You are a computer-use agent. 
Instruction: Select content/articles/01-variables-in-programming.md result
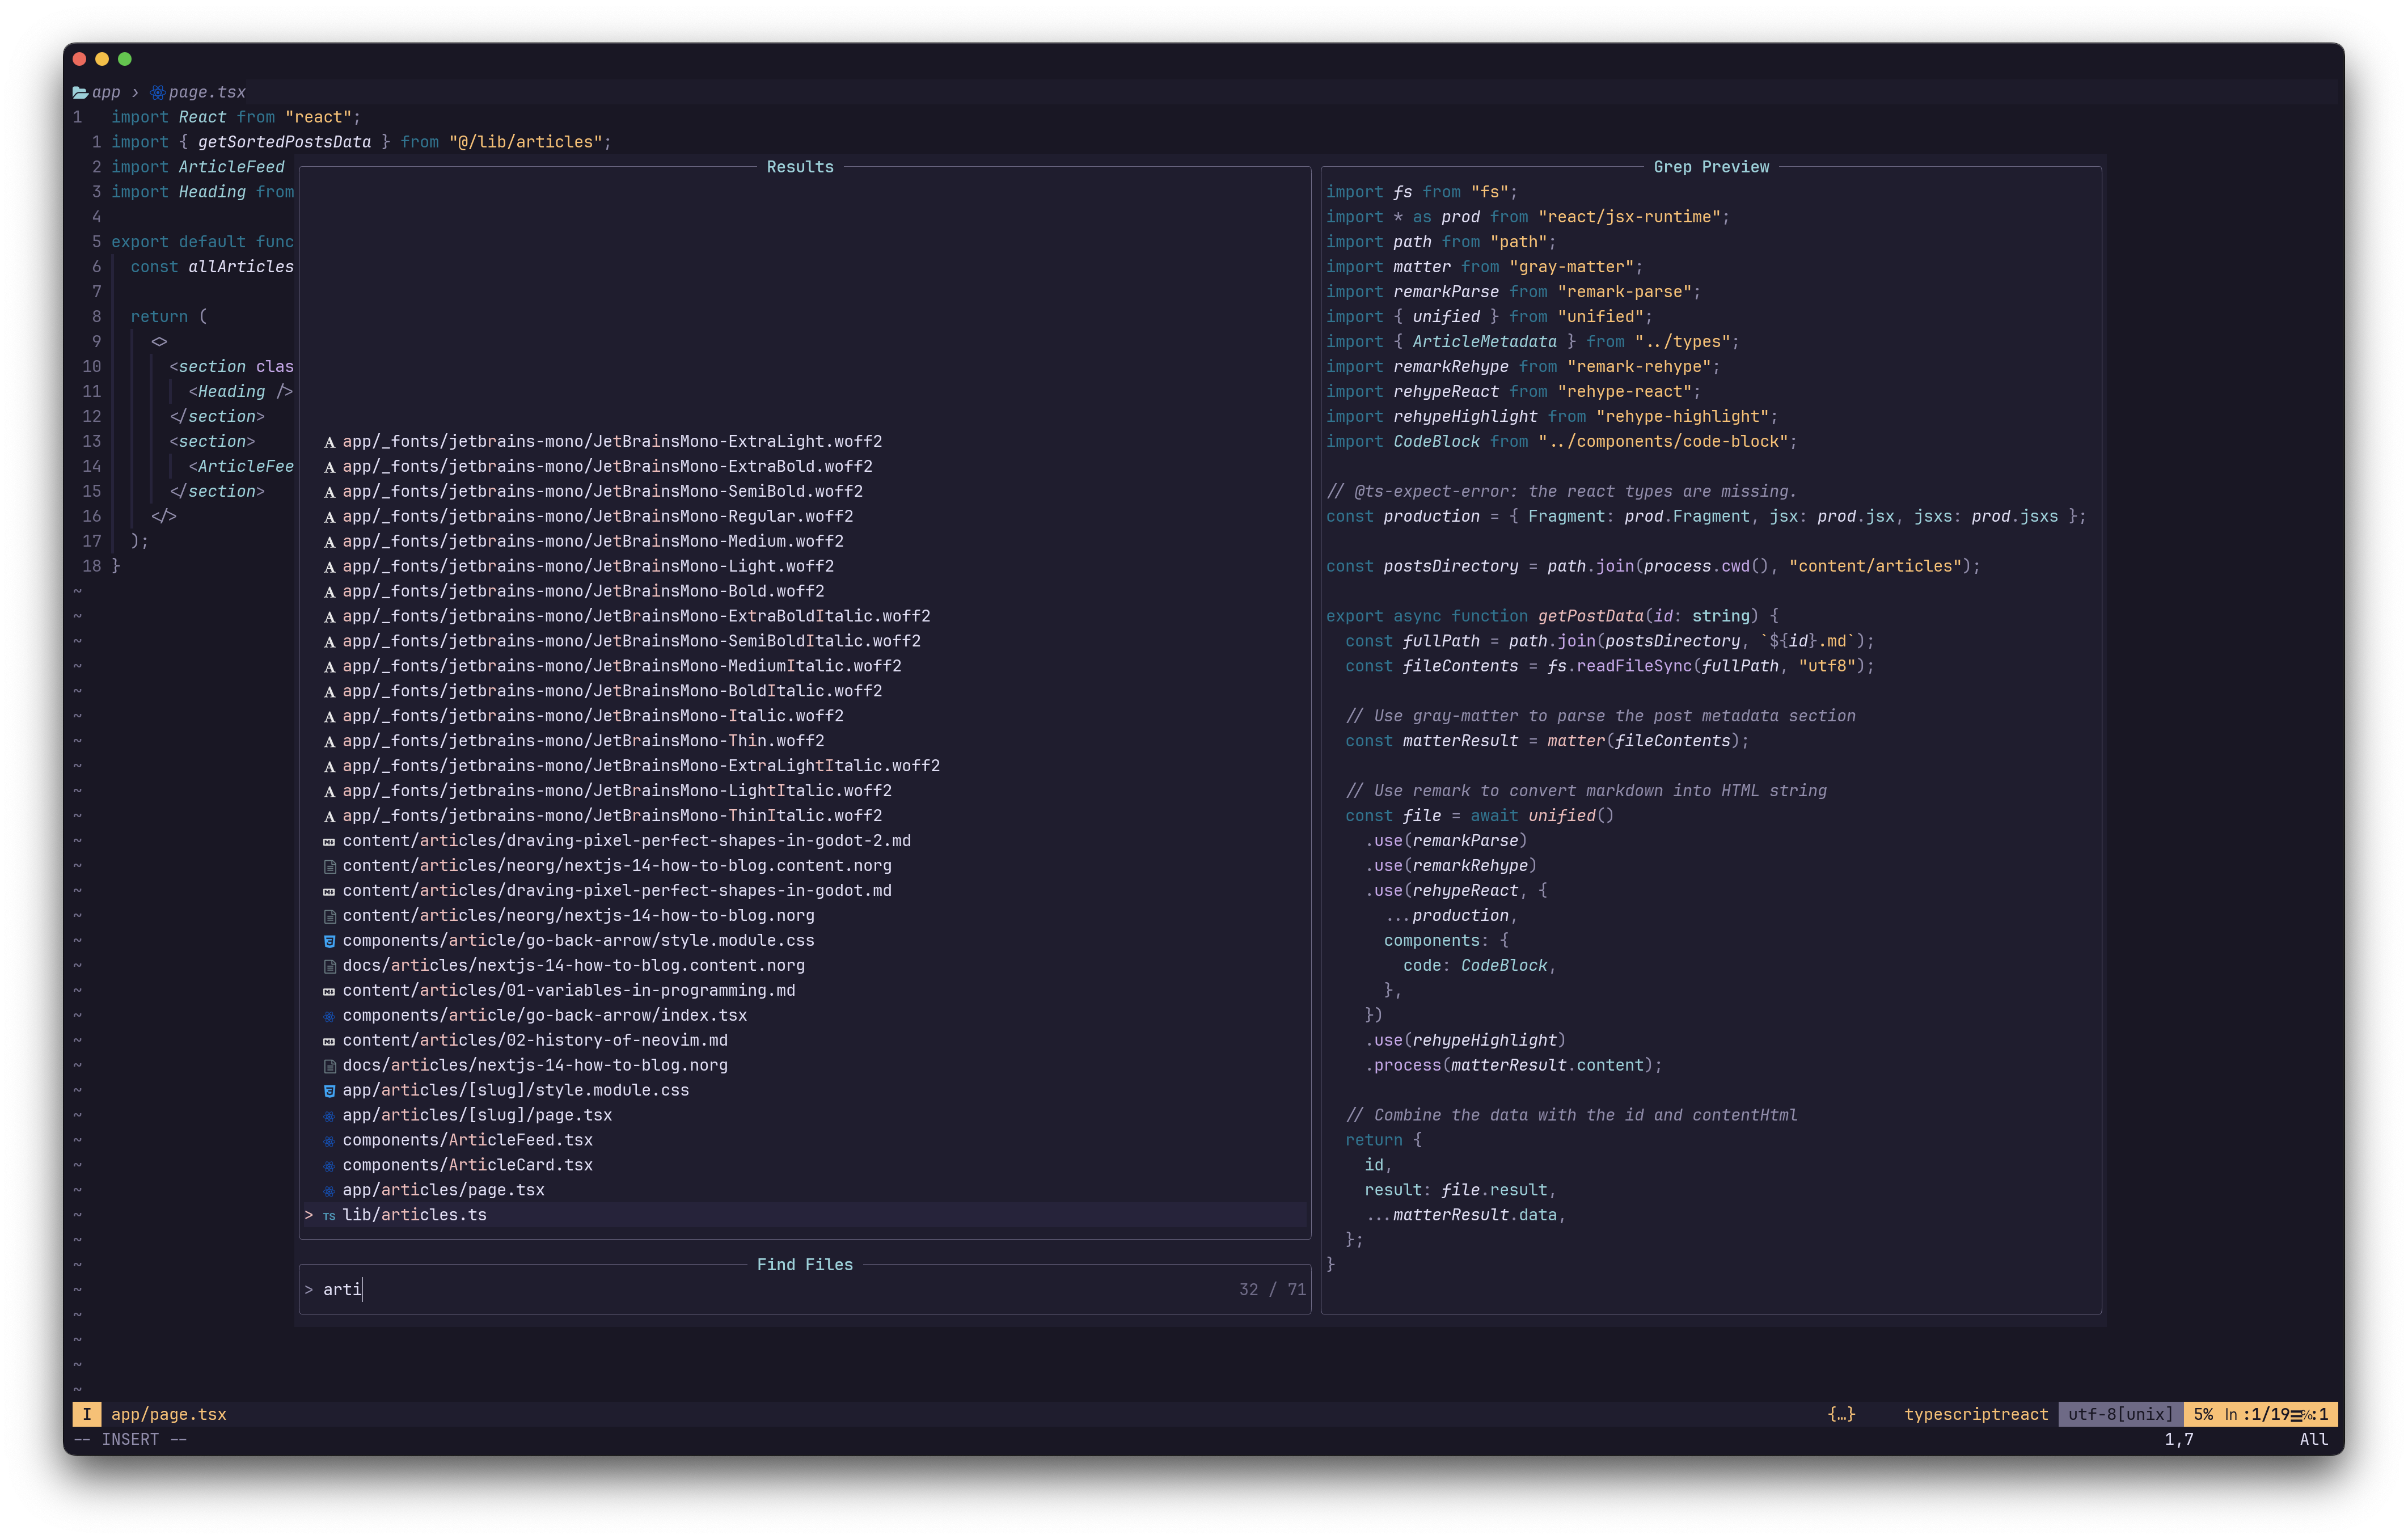pos(568,990)
